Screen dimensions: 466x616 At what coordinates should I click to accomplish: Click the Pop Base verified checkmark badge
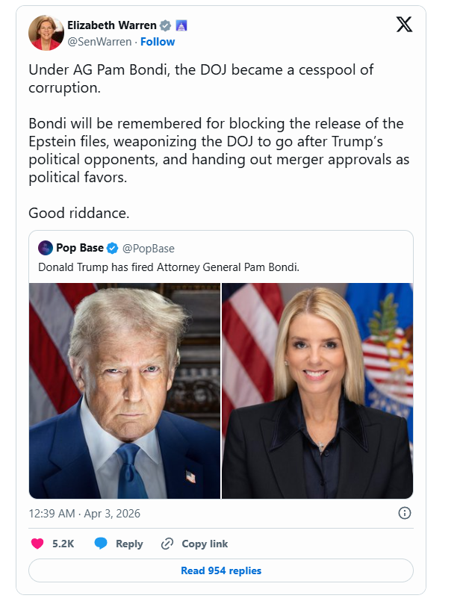pyautogui.click(x=112, y=248)
